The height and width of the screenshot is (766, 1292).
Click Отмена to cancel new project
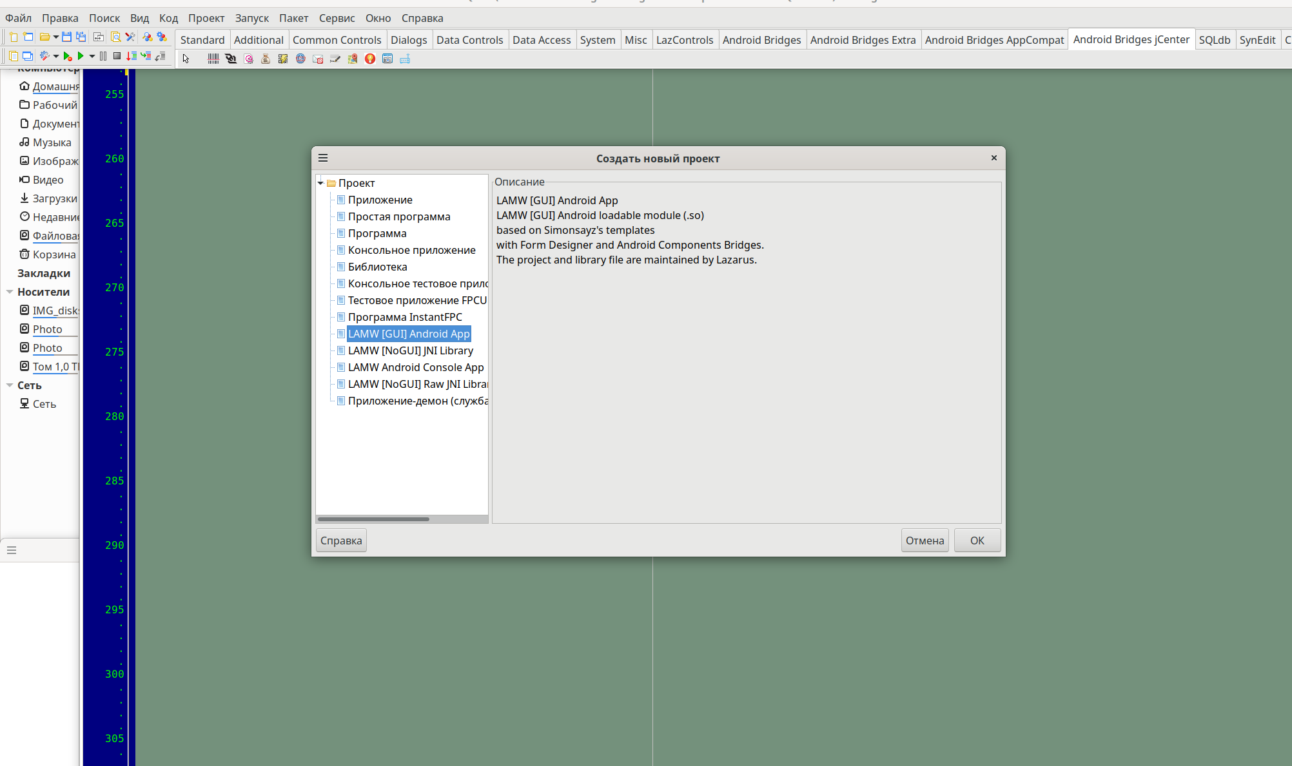[925, 540]
